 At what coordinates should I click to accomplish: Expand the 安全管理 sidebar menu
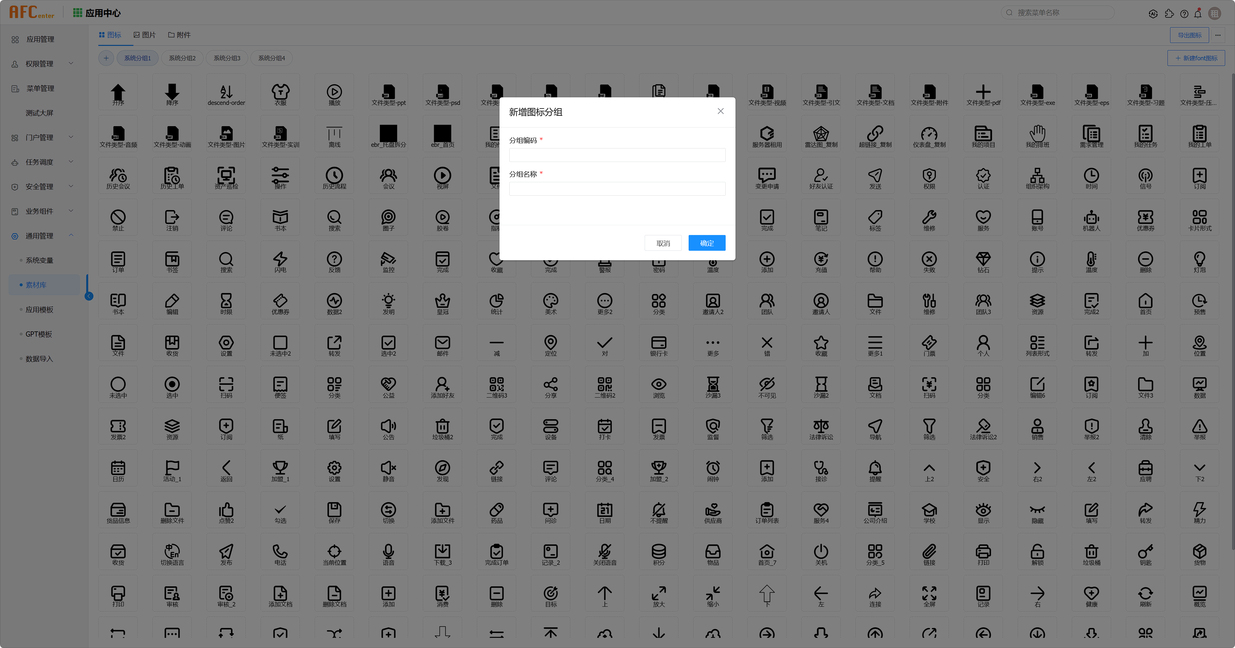tap(43, 187)
